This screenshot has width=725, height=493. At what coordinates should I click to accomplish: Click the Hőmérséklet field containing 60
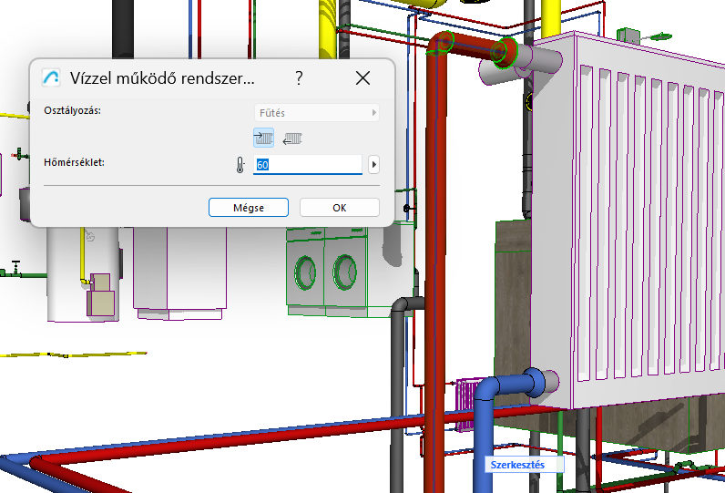point(308,165)
